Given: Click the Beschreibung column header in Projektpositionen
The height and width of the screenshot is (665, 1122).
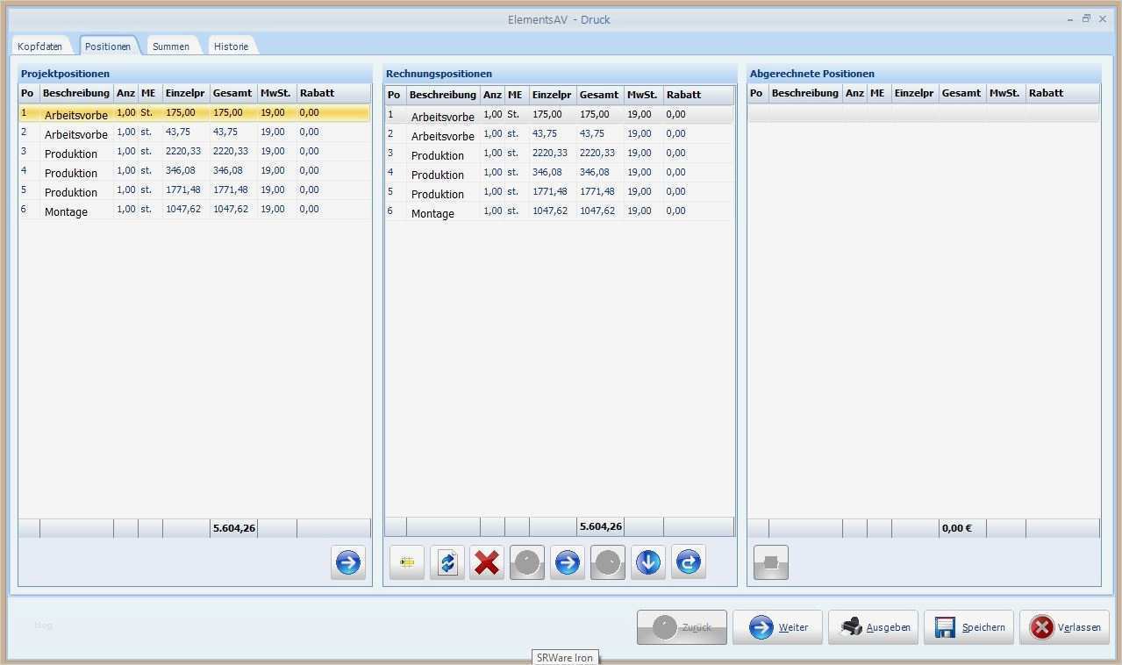Looking at the screenshot, I should click(76, 92).
